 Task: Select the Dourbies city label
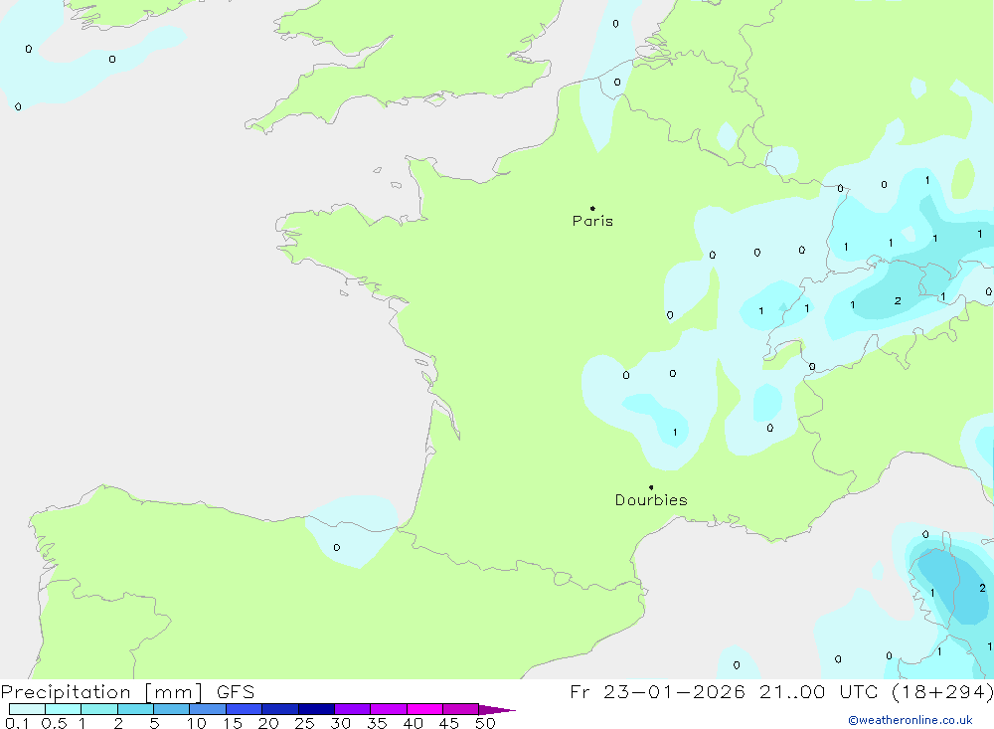click(x=651, y=500)
